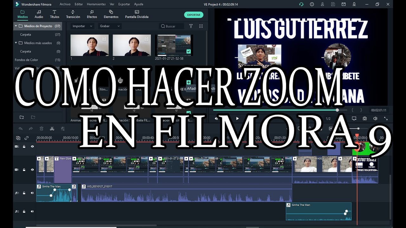Screen dimensions: 406x228
Task: Mute audio track 2 speaker icon
Action: click(x=32, y=211)
